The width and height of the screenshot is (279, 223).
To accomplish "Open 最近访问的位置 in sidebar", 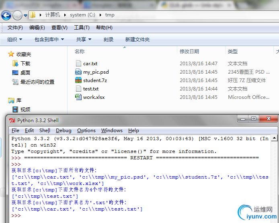I will [x=37, y=82].
